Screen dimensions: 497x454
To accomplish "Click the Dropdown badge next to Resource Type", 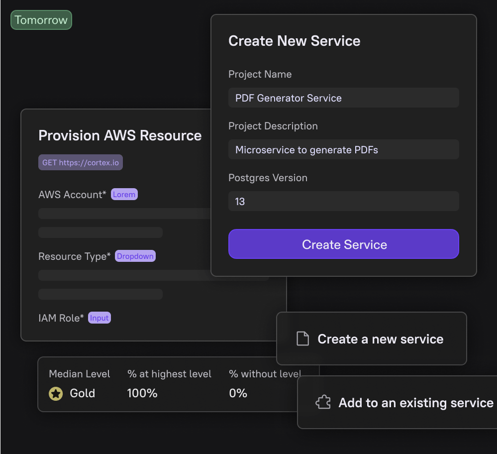I will 135,256.
